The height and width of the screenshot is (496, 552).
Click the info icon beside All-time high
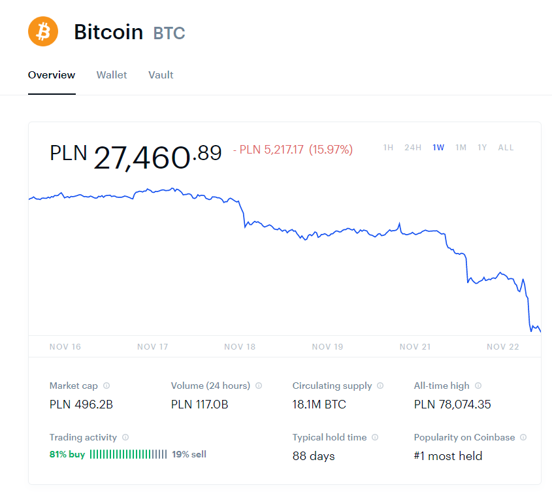point(478,386)
